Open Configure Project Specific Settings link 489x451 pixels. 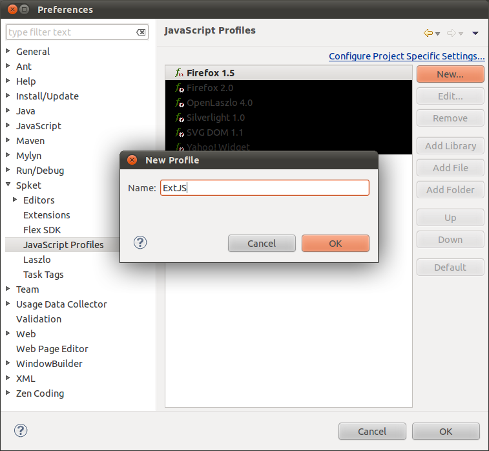(406, 56)
